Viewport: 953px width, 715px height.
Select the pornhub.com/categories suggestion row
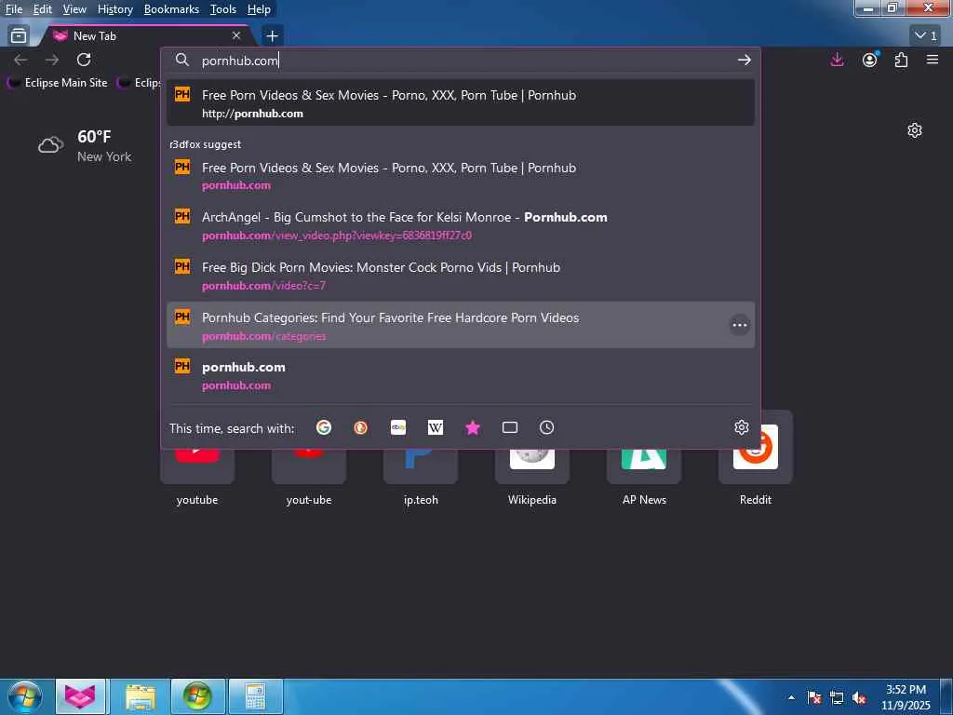tap(461, 325)
